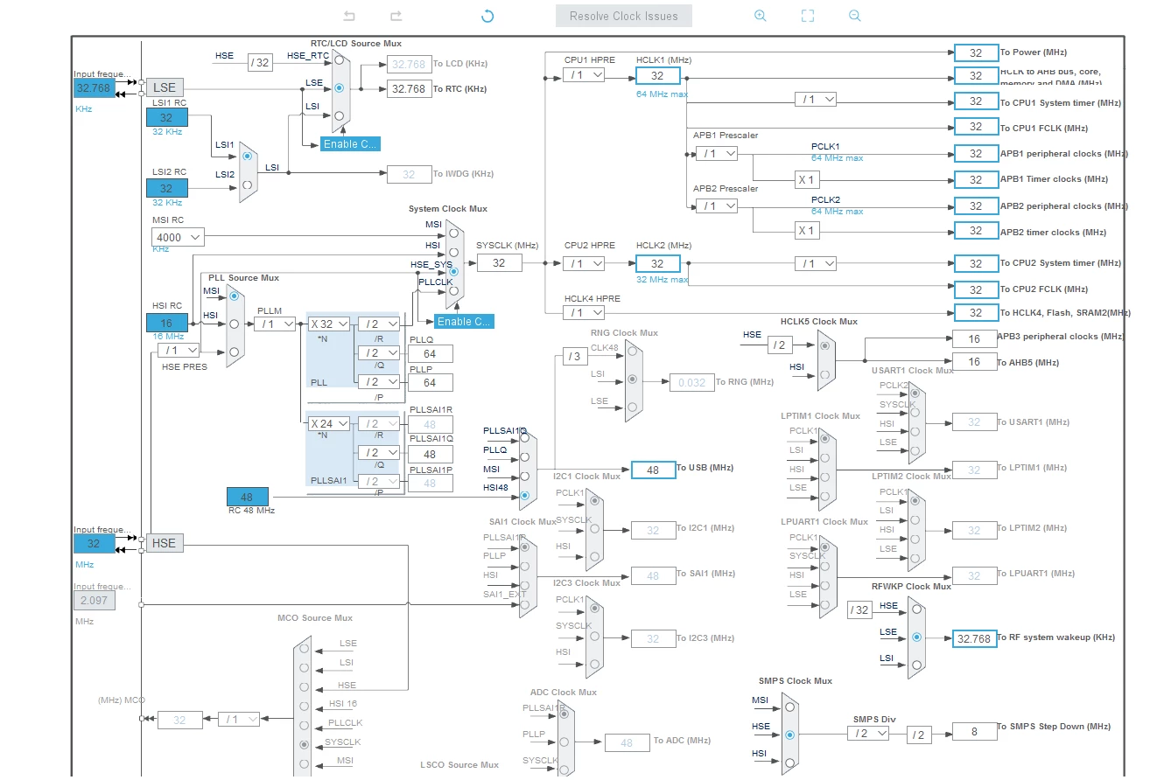1157x780 pixels.
Task: Click Resolve Clock Issues button
Action: pos(624,16)
